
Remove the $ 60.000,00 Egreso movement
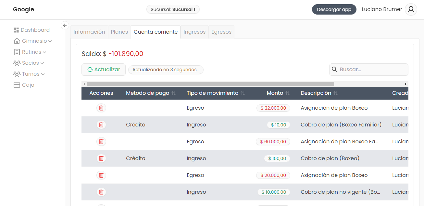101,142
